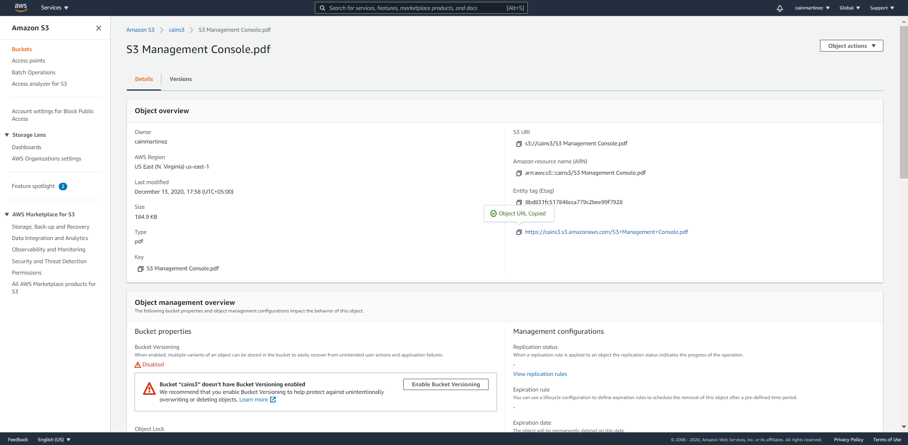Screen dimensions: 908x445
Task: Collapse the Storage Lens section
Action: click(7, 135)
